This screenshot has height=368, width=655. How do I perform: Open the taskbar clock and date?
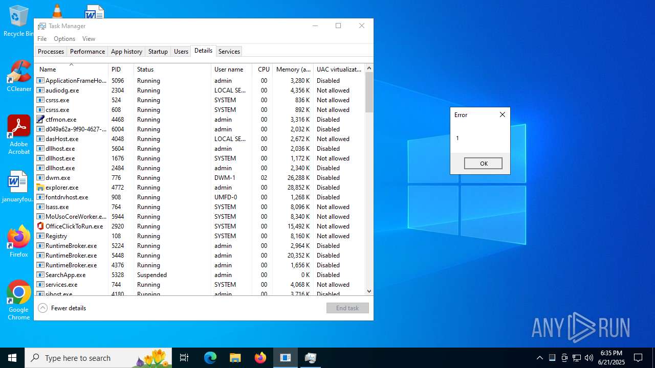pyautogui.click(x=612, y=358)
